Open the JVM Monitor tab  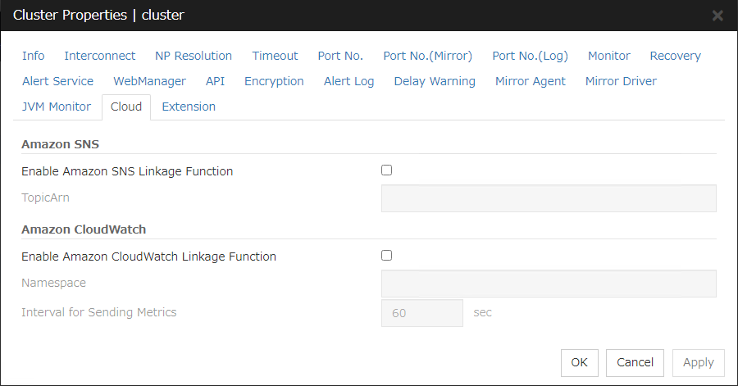tap(57, 107)
